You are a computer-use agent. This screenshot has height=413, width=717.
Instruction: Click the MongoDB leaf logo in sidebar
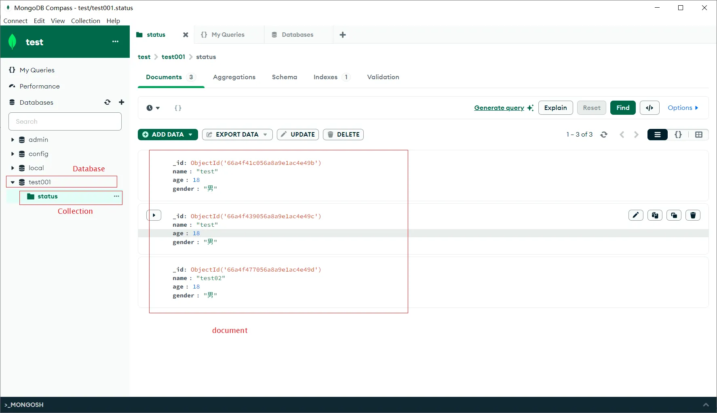[x=13, y=42]
